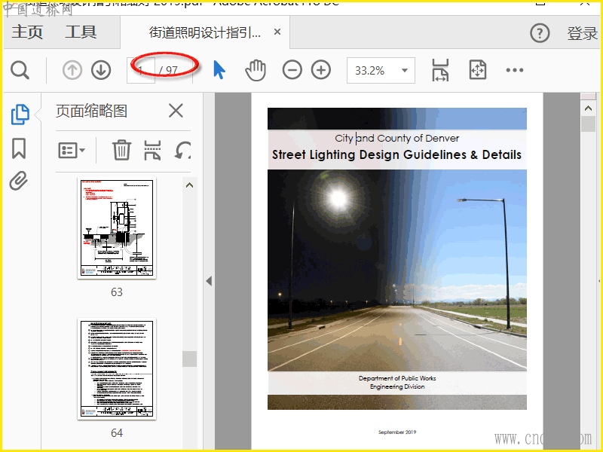The width and height of the screenshot is (603, 452).
Task: Click the fit full page icon
Action: 477,70
